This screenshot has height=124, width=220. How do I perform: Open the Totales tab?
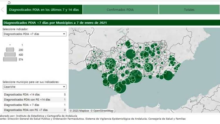click(x=189, y=10)
